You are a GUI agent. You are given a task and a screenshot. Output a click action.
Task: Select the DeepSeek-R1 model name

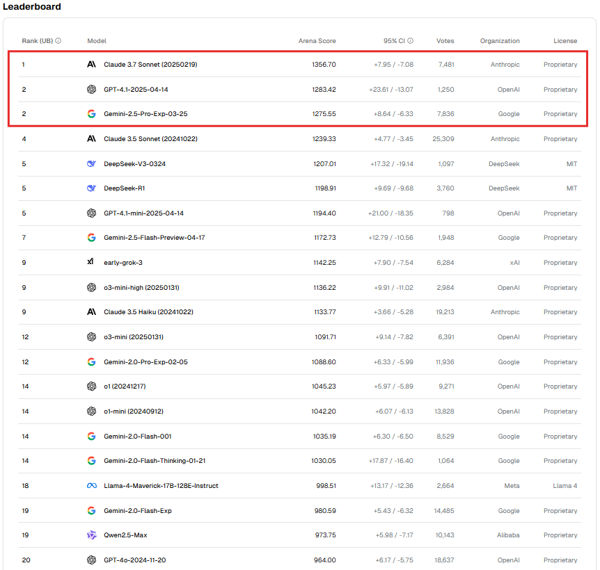pos(125,188)
